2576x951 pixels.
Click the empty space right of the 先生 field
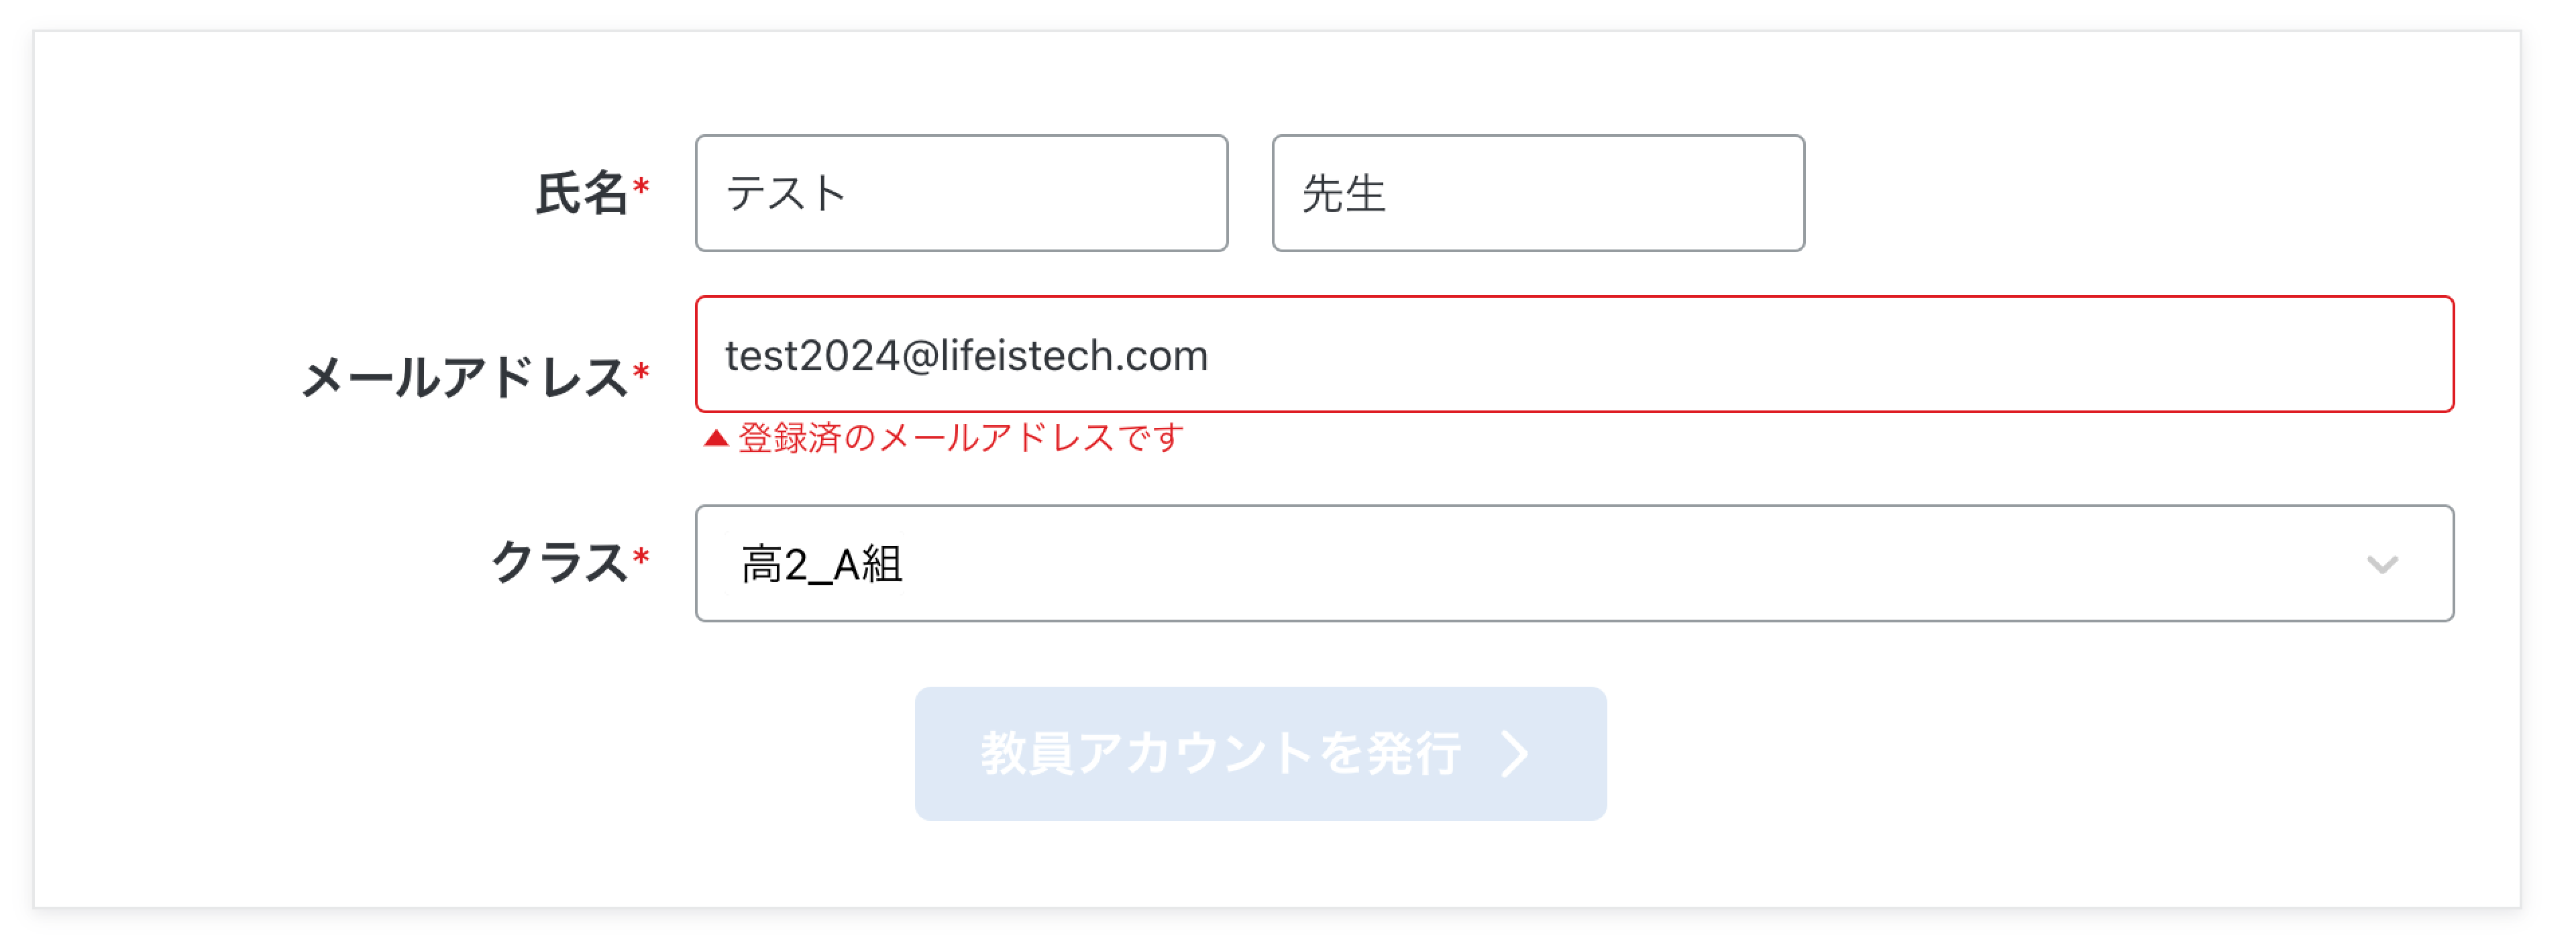click(2130, 194)
